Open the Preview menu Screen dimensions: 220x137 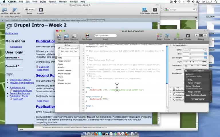coord(63,2)
